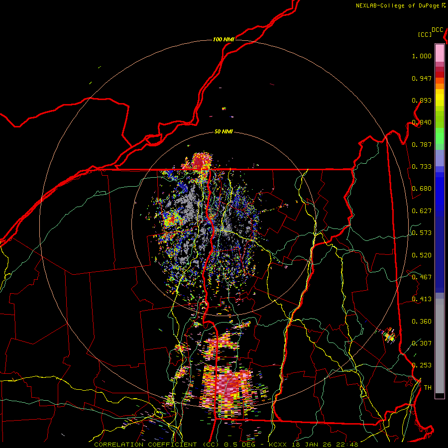Click the 0.467 value on the color scale
Screen dimensions: 448x448
[422, 277]
